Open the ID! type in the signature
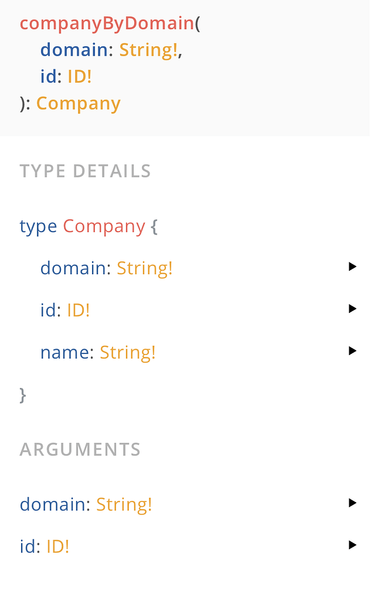The image size is (384, 600). click(x=79, y=76)
